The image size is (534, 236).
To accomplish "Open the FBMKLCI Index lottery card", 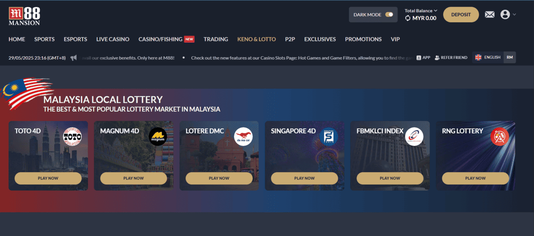I will 390,156.
